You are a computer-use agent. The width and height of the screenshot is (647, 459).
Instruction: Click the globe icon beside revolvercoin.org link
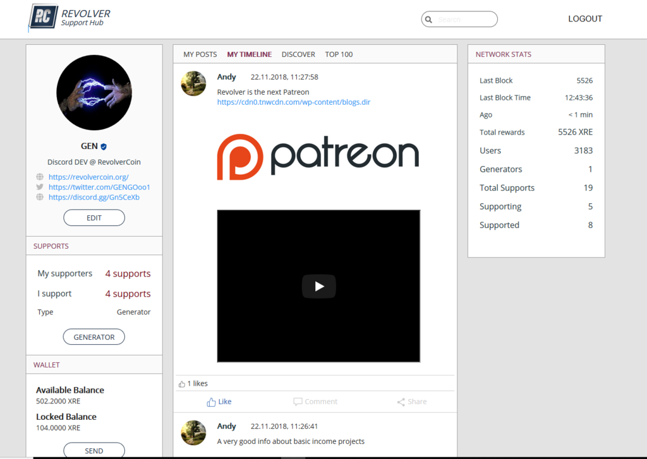[x=40, y=177]
